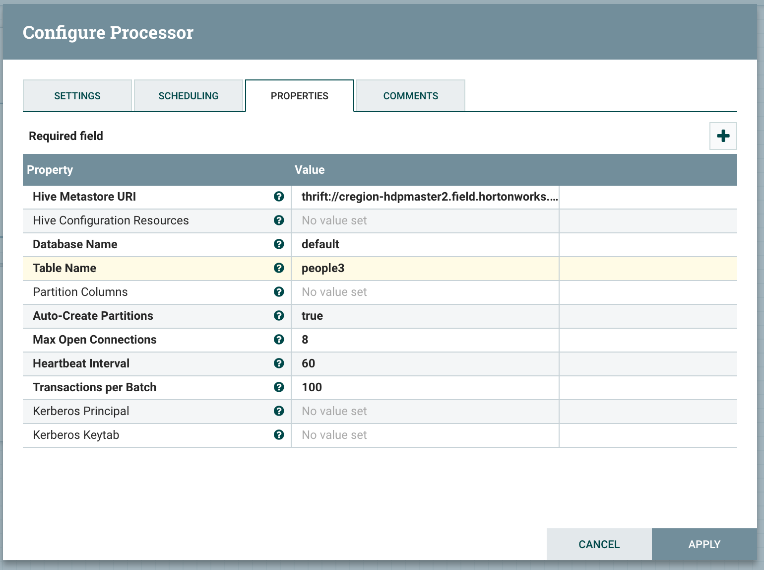Switch to the SETTINGS tab
This screenshot has height=570, width=764.
coord(77,95)
